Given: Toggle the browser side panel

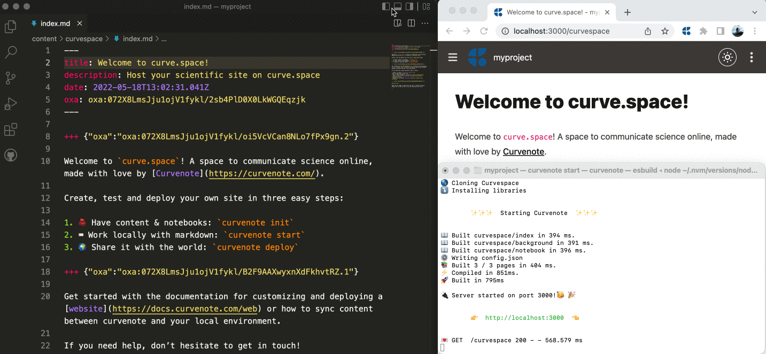Looking at the screenshot, I should click(721, 31).
